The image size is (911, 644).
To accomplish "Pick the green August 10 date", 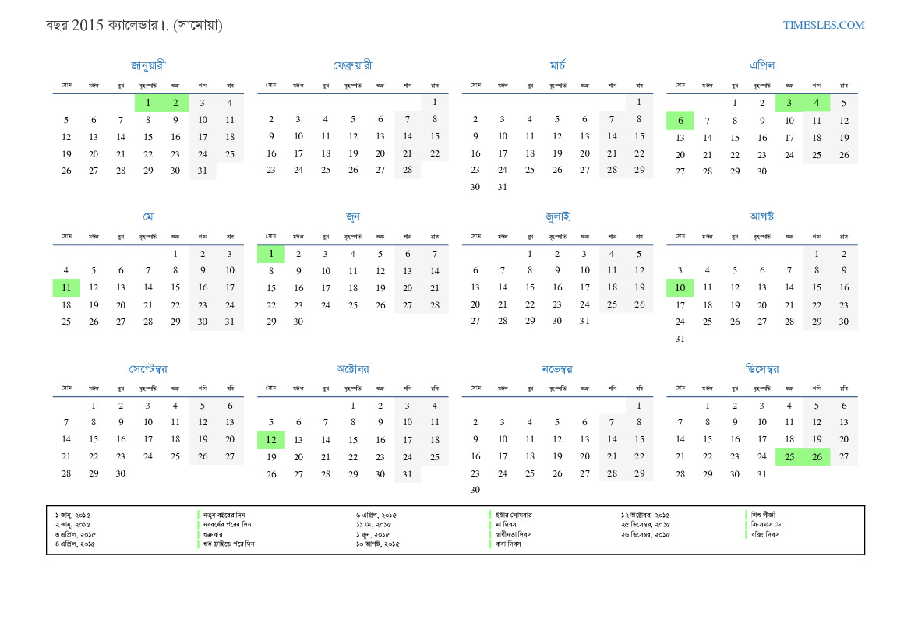I will point(680,288).
